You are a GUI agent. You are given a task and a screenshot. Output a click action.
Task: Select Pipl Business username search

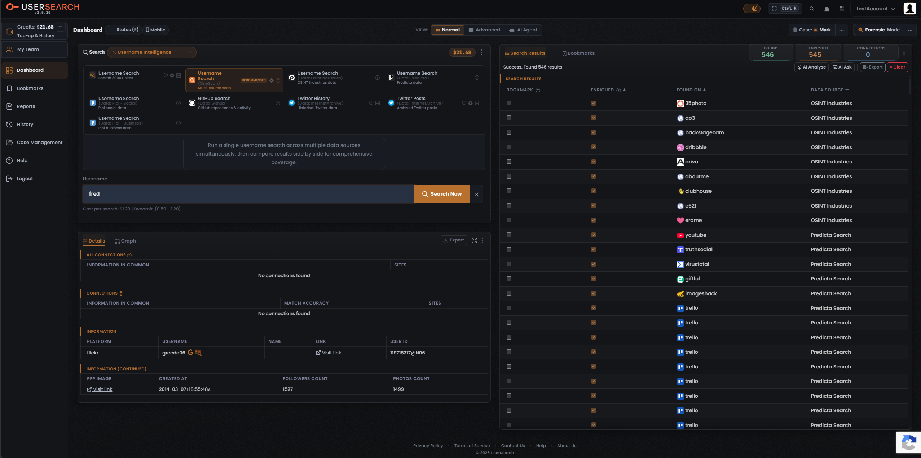[x=135, y=123]
